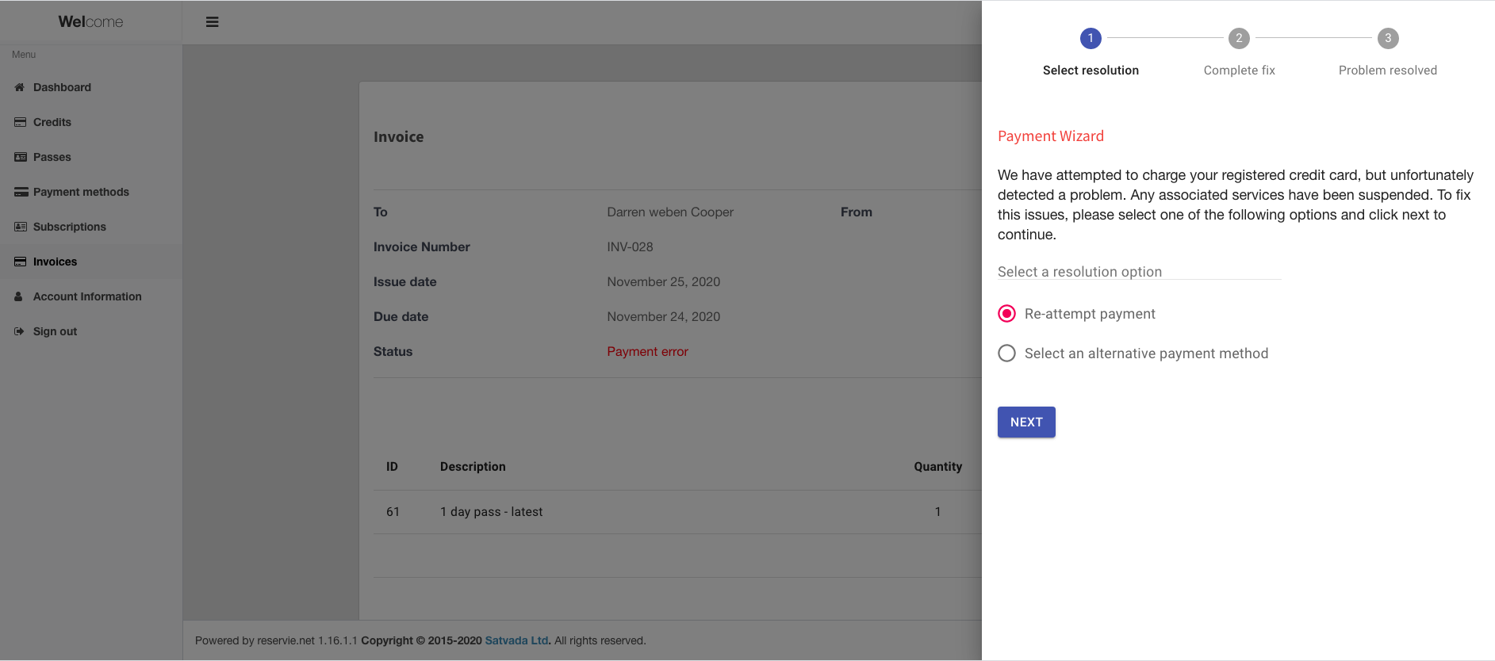The height and width of the screenshot is (661, 1495).
Task: Click the Dashboard home icon
Action: [19, 87]
